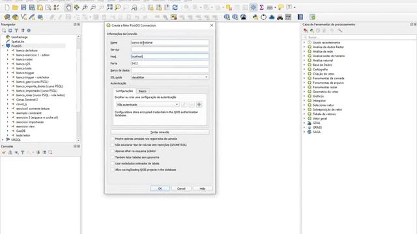The height and width of the screenshot is (234, 417).
Task: Click the wrench options icon in processing toolbox
Action: [340, 31]
